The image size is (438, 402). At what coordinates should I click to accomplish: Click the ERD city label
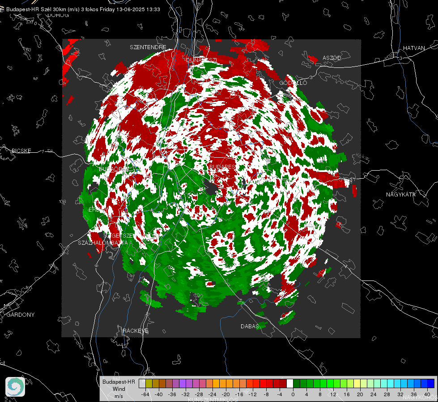(x=94, y=210)
